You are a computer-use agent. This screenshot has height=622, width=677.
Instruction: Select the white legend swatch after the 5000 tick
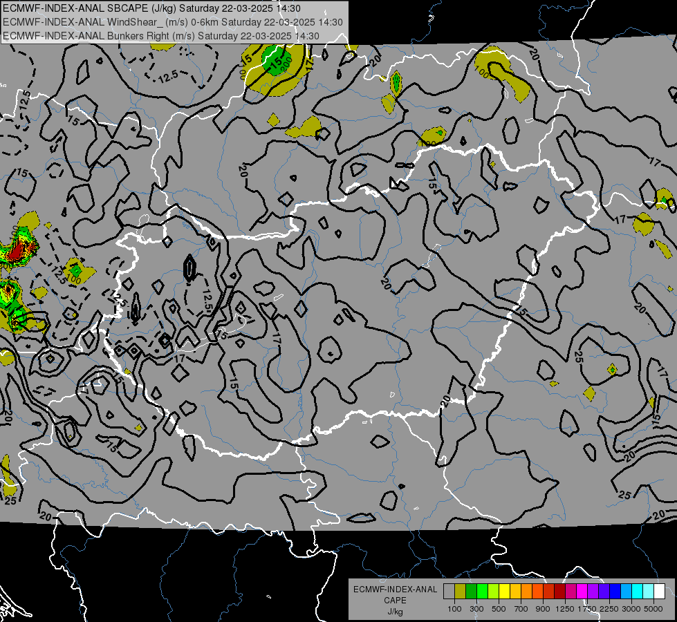point(659,592)
